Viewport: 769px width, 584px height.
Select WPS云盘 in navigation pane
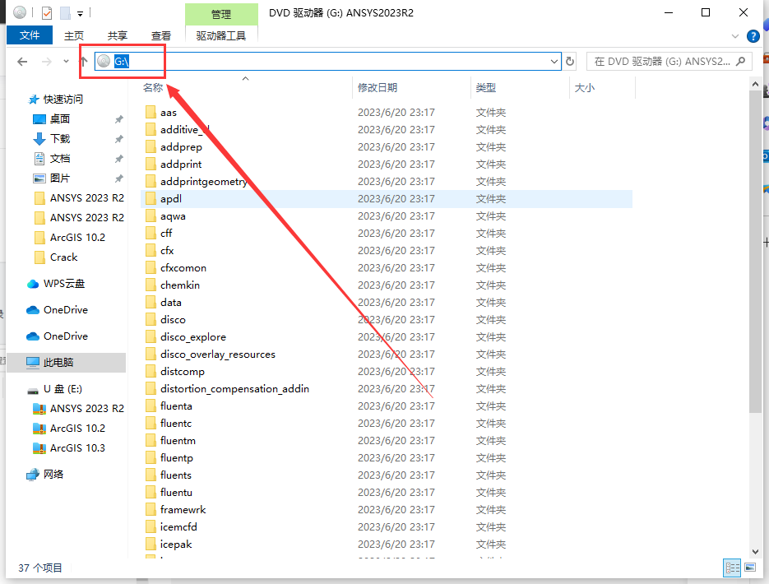click(x=56, y=284)
